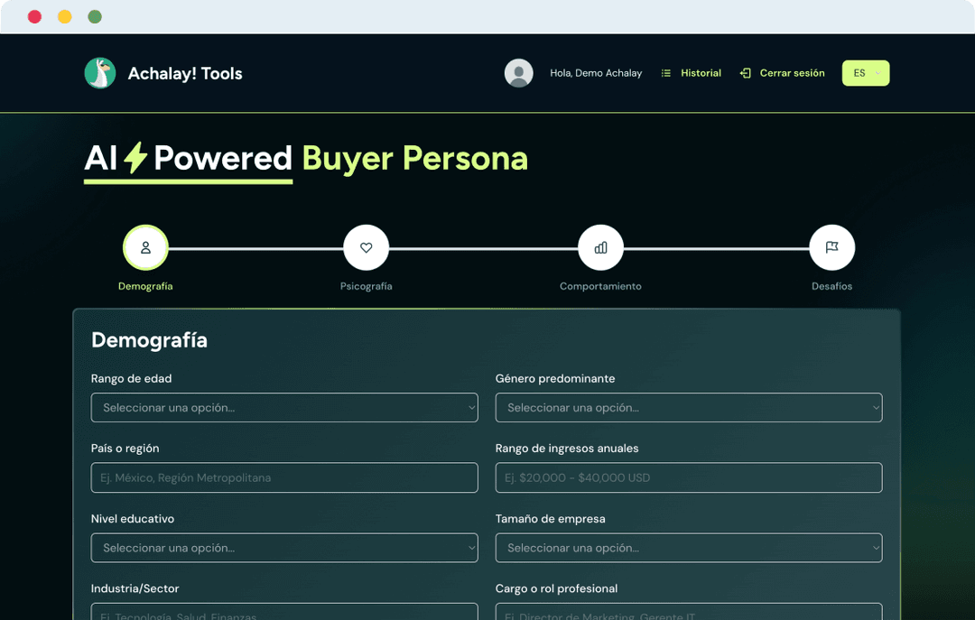Click the Achalay! Tools llama logo
Screen dimensions: 975x620
[99, 72]
